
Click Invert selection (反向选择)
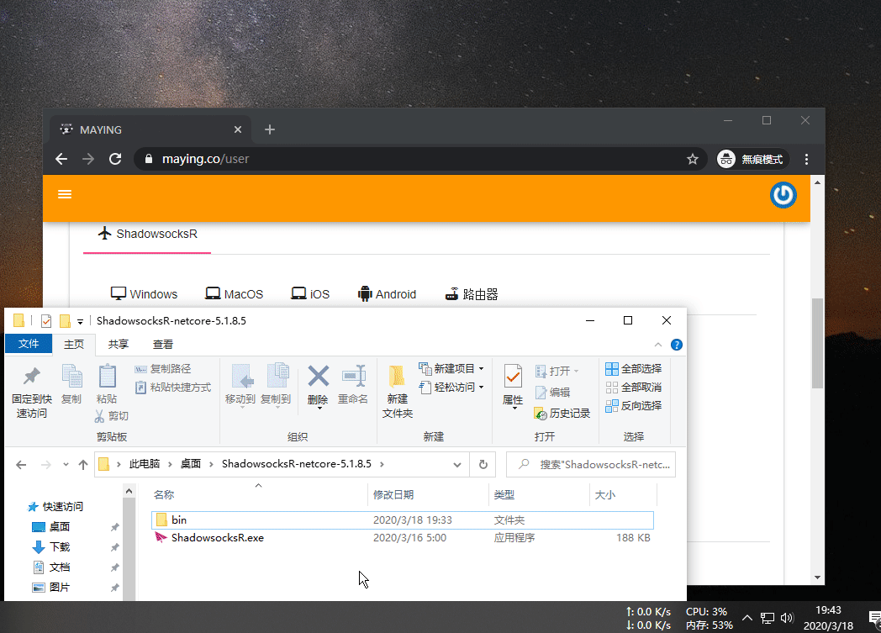633,406
